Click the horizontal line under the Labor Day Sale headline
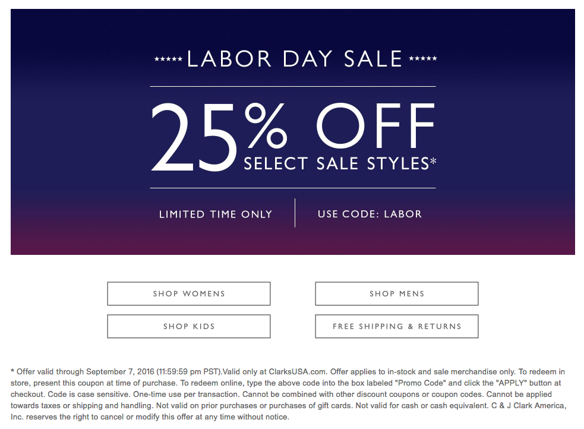Viewport: 584px width, 429px height. click(x=293, y=86)
